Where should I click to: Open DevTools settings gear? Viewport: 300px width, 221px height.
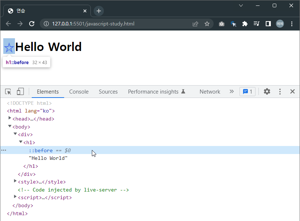267,92
